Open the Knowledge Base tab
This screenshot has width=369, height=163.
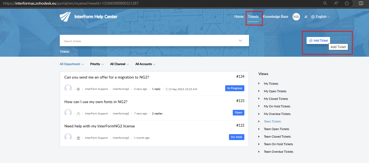275,17
